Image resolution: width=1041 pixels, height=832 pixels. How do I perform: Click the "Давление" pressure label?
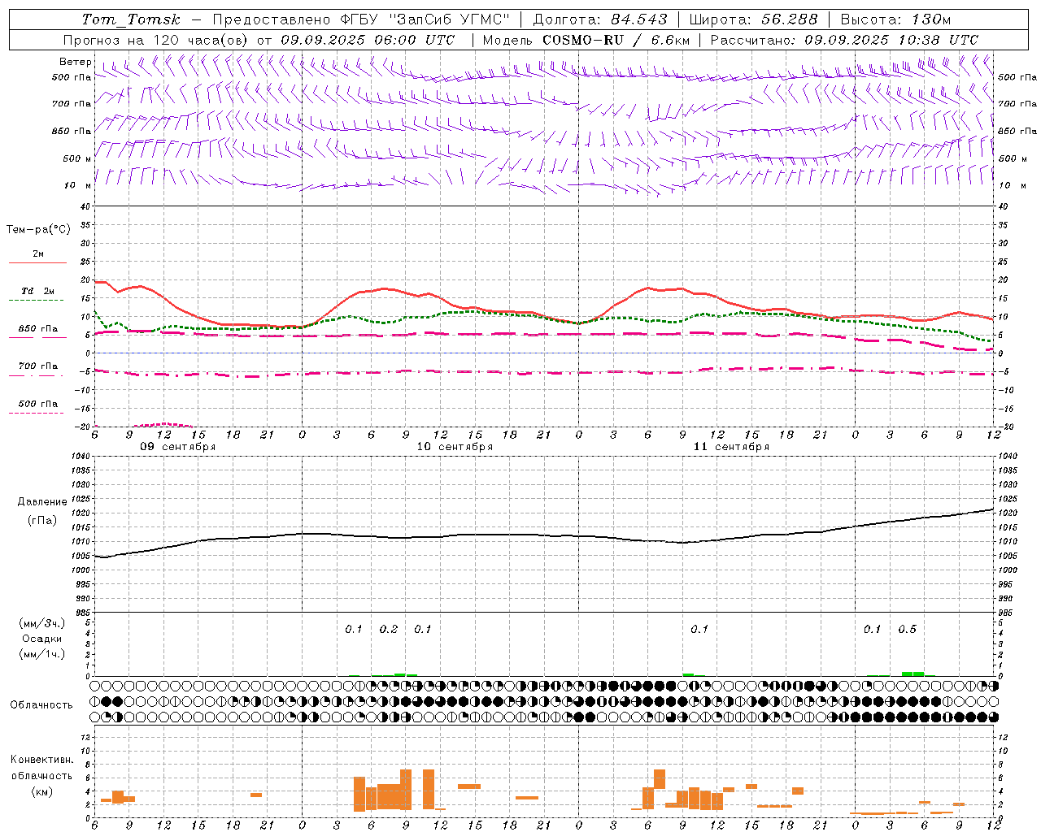(x=41, y=502)
